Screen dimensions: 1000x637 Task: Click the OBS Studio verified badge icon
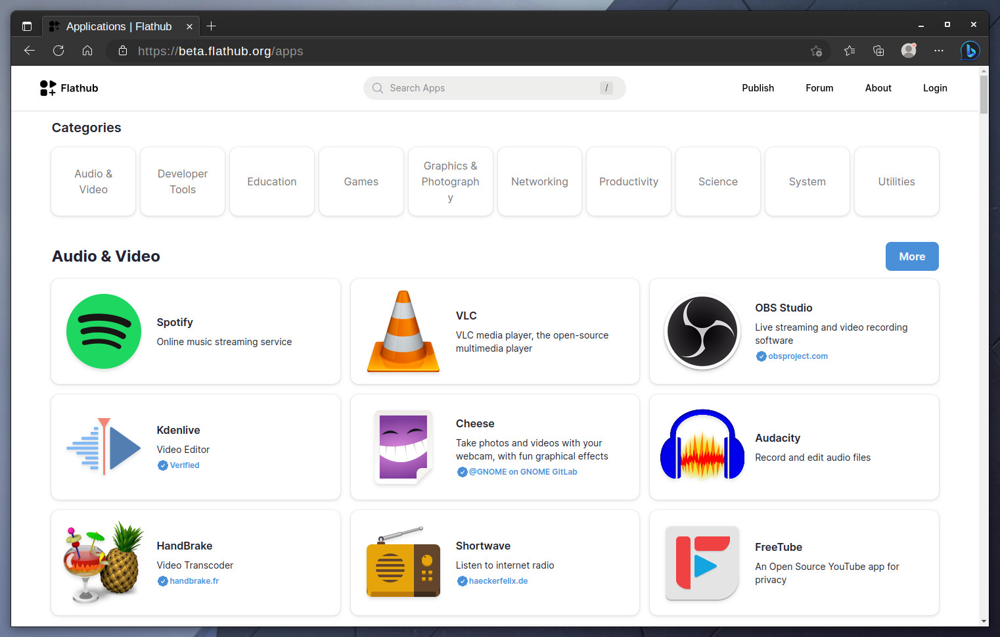[x=761, y=356]
